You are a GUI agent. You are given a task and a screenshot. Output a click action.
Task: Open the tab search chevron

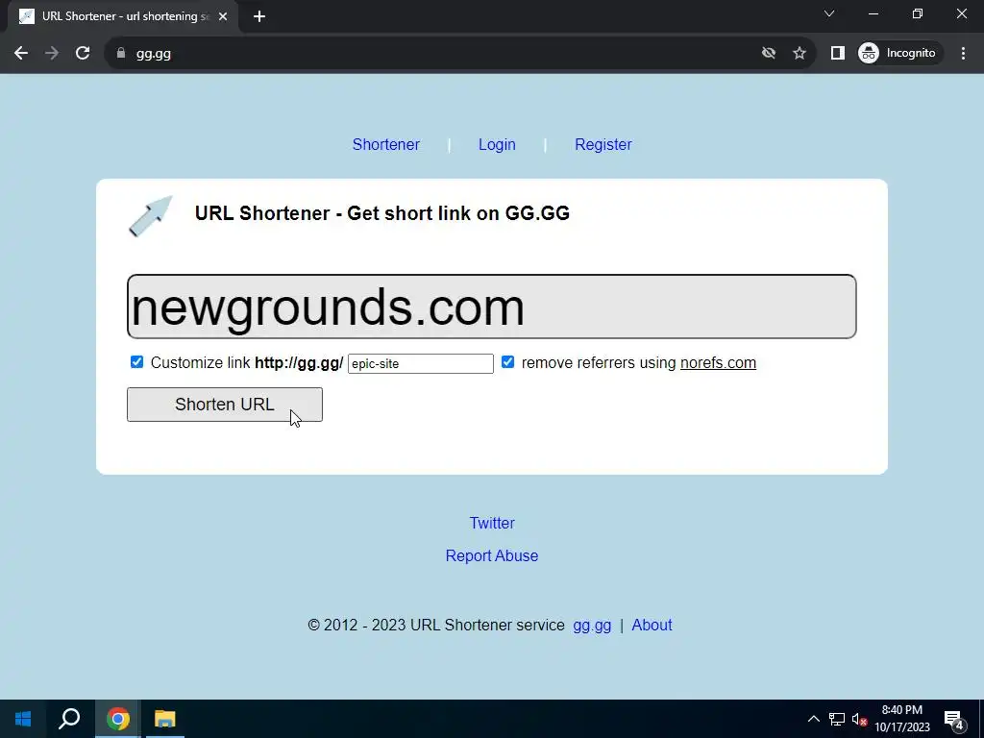coord(829,13)
